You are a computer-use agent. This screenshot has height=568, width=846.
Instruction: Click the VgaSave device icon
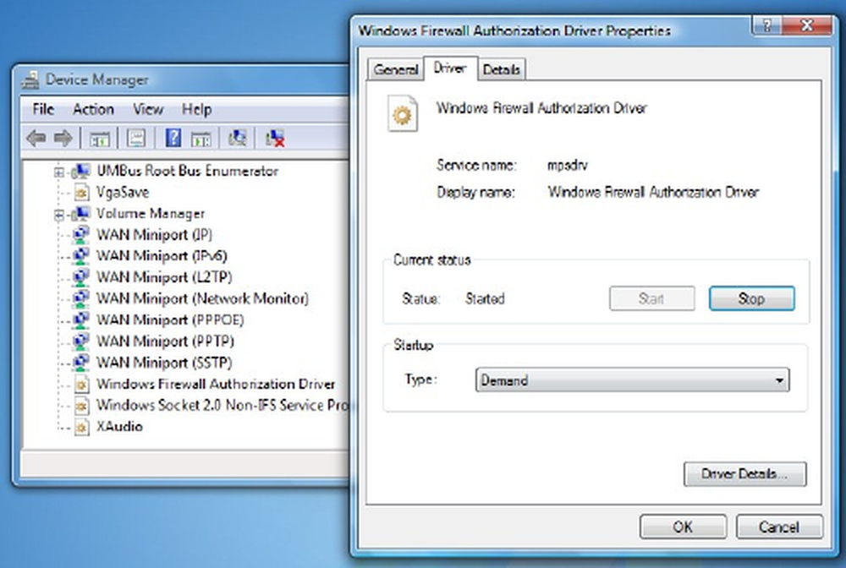pos(81,193)
